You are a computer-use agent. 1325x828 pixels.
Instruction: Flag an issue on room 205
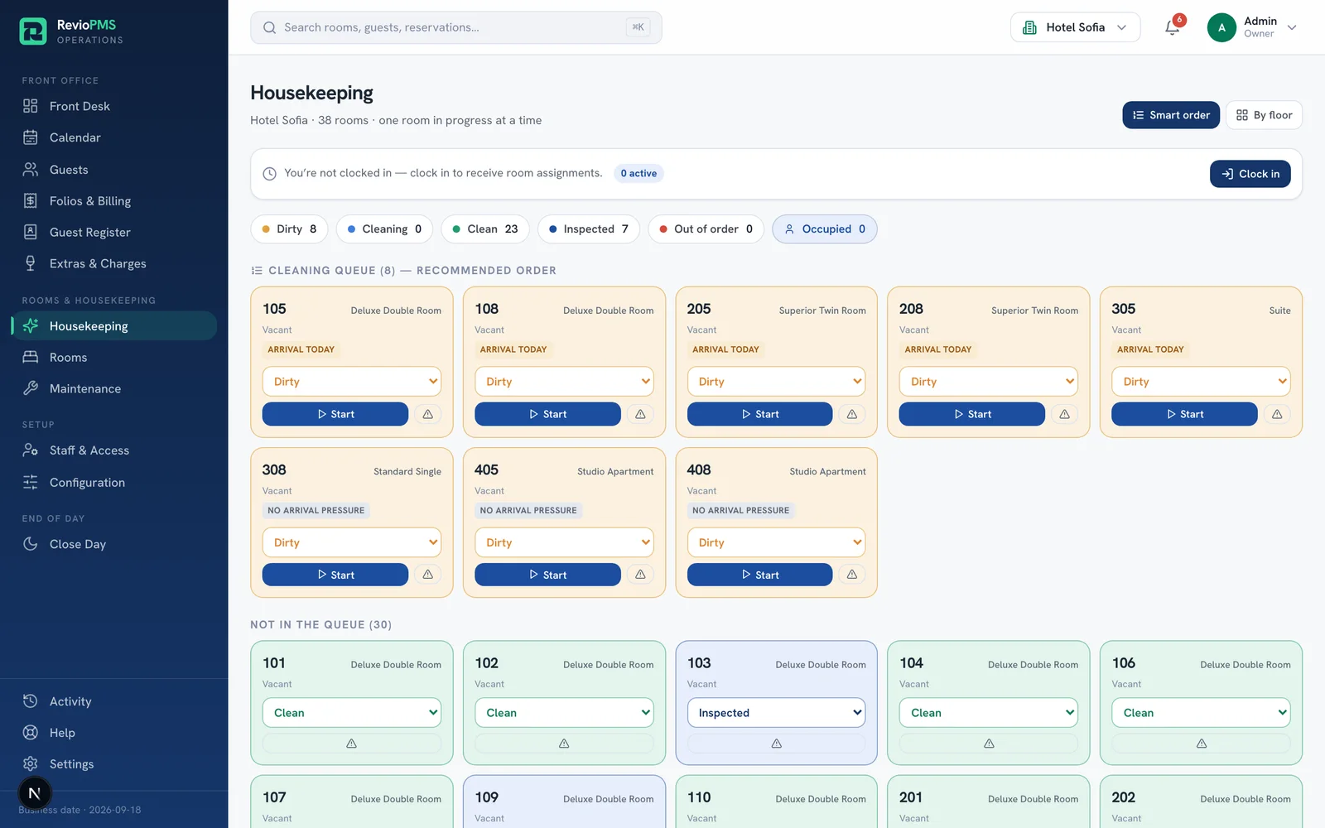[852, 414]
